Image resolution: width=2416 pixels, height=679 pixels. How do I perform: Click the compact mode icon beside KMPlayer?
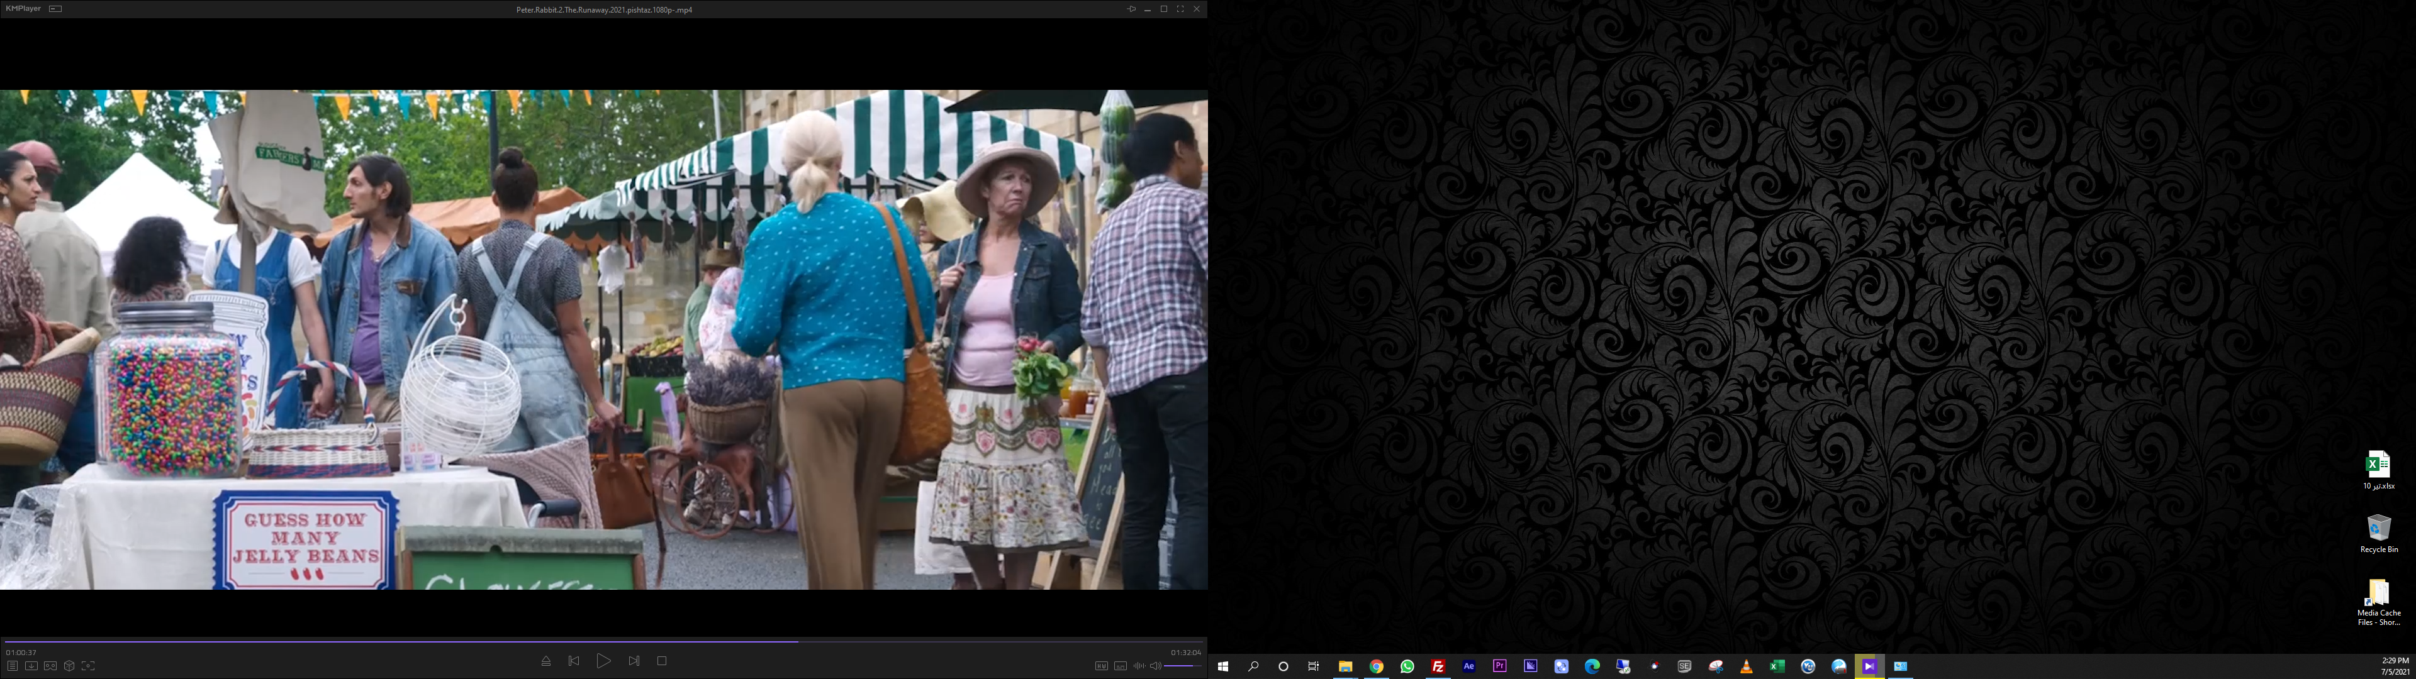pos(55,8)
